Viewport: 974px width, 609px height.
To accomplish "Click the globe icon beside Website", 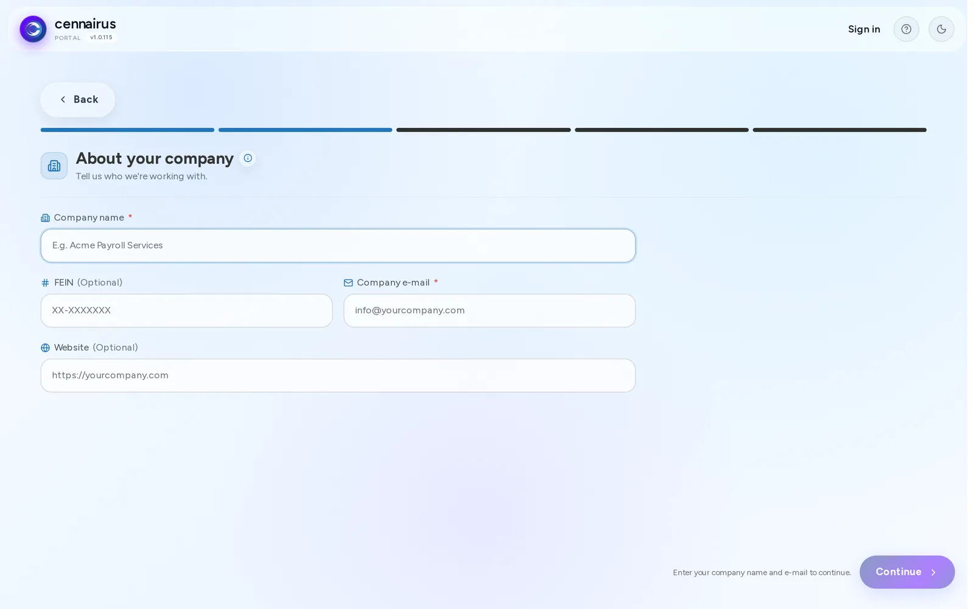I will point(45,348).
